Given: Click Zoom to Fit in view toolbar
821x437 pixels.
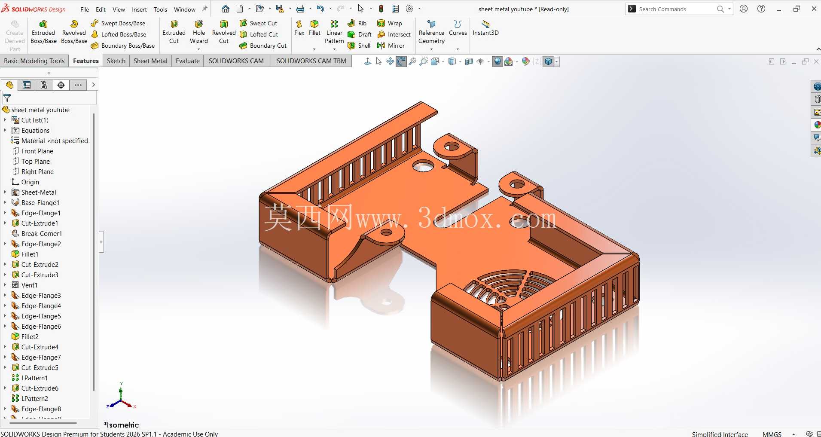Looking at the screenshot, I should pyautogui.click(x=412, y=61).
